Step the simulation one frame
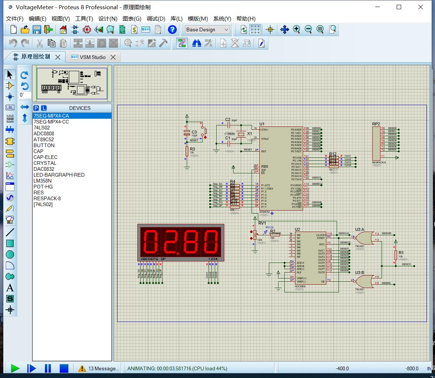Screen dimensions: 435x378 [x=31, y=368]
